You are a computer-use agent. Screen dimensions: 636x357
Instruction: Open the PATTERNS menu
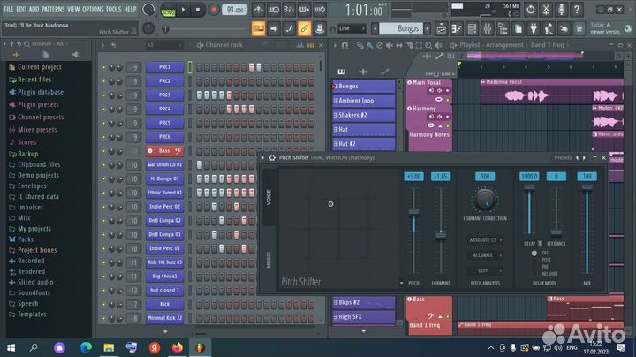(x=53, y=9)
